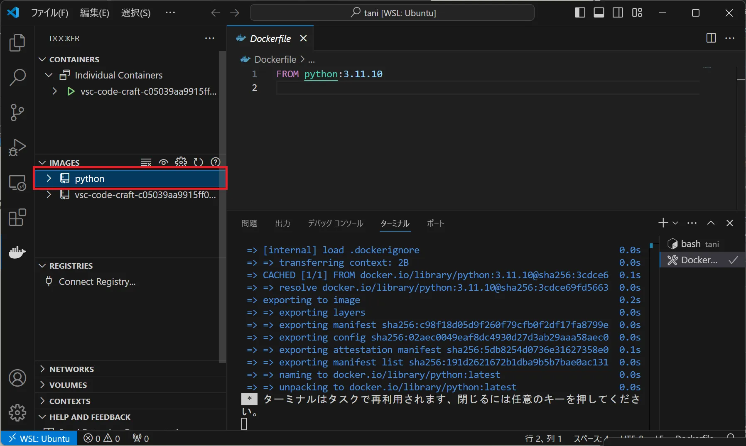Toggle the secondary side bar visibility

click(x=618, y=13)
